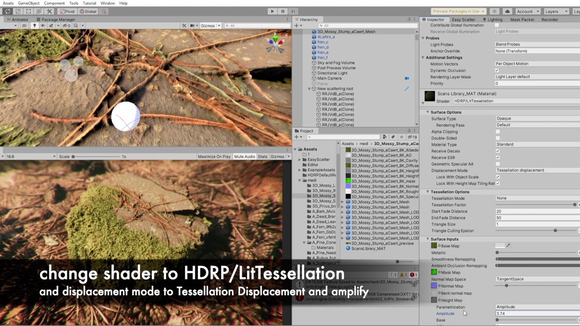Toggle scene effects icon
The width and height of the screenshot is (580, 326).
[x=51, y=26]
